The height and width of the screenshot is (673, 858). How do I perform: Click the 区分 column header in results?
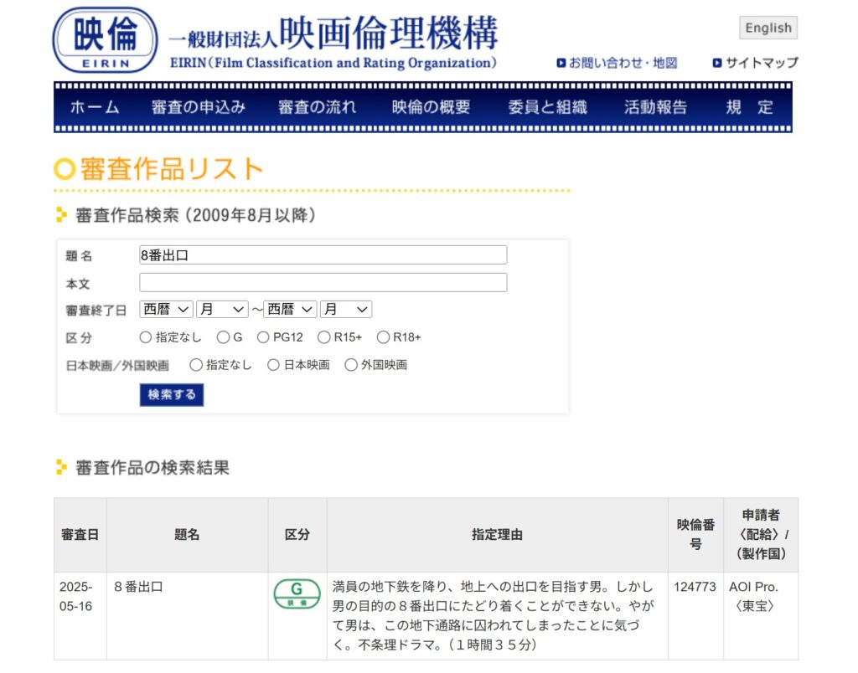[297, 535]
